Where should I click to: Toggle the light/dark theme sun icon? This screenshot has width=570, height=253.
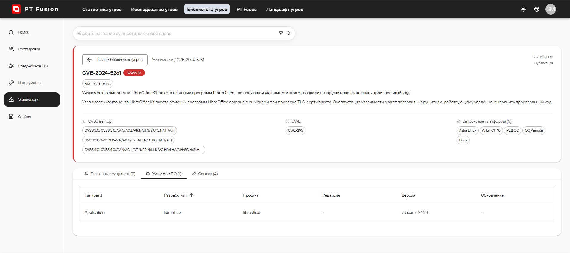(x=523, y=9)
